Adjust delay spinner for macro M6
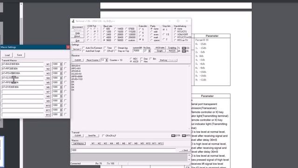 [x=61, y=87]
